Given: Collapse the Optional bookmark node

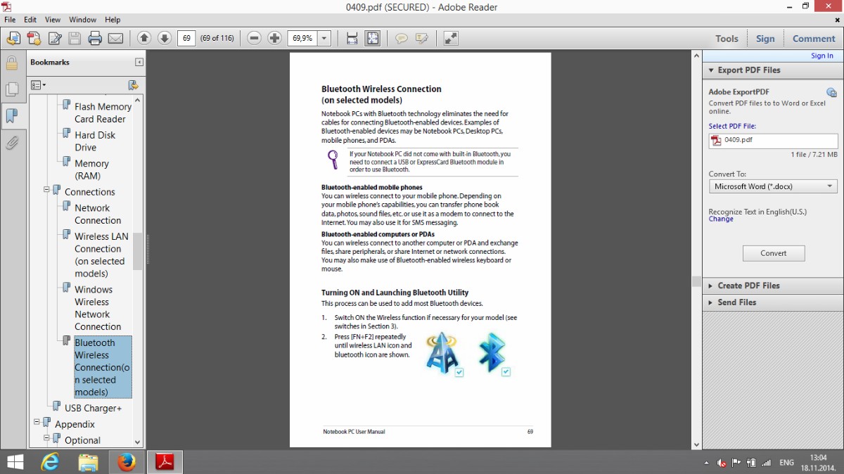Looking at the screenshot, I should (47, 438).
